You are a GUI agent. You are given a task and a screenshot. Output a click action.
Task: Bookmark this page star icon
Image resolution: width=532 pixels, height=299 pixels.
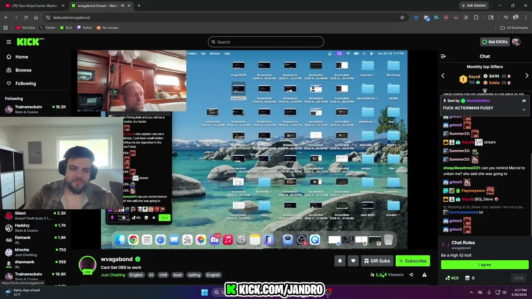402,17
